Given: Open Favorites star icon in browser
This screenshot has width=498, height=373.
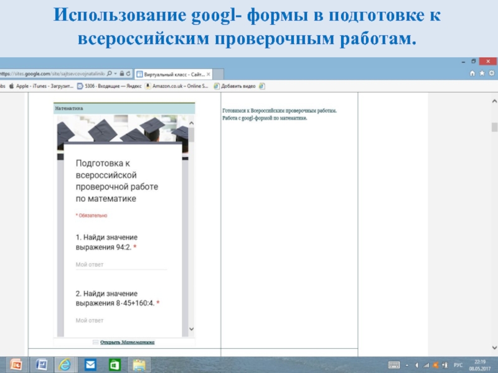Looking at the screenshot, I should coord(482,73).
